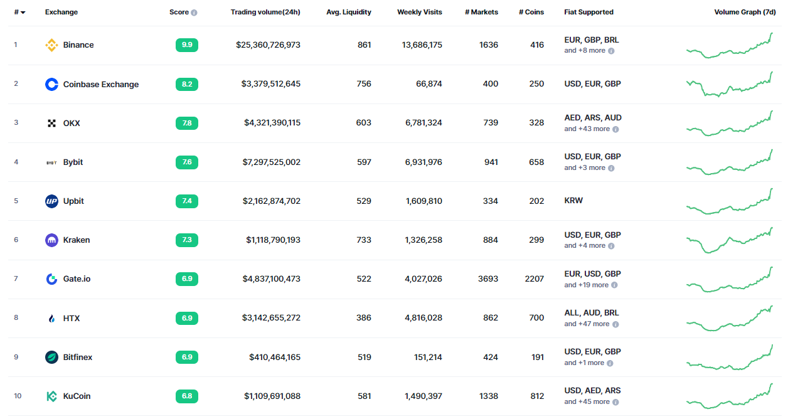Click the Upbit logo icon
The height and width of the screenshot is (419, 788).
coord(51,201)
